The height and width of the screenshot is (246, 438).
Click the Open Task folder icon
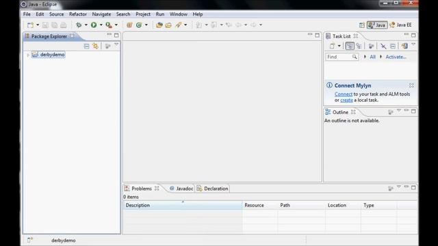[168, 25]
